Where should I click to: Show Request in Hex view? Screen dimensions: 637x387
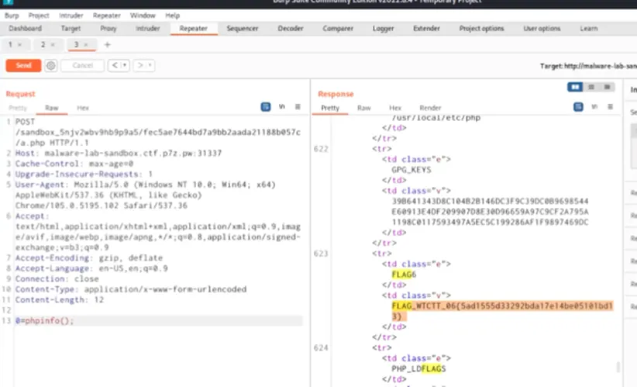(83, 108)
